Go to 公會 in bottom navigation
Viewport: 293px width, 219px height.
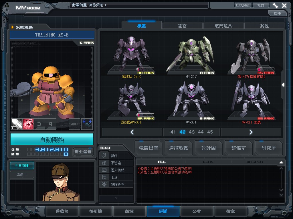click(x=197, y=211)
